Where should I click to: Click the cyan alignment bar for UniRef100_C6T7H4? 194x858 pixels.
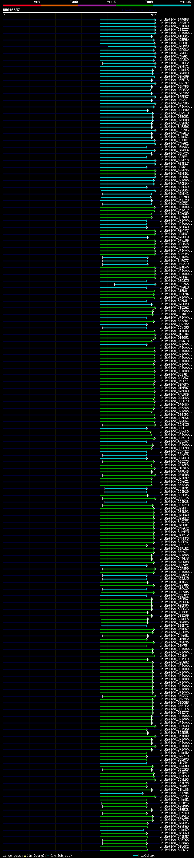coord(122,793)
